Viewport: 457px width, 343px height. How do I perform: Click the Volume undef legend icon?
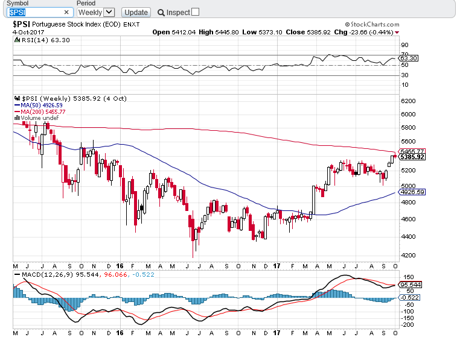[17, 118]
